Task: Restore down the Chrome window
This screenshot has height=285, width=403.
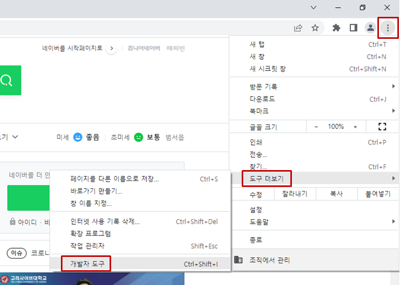Action: pos(363,8)
